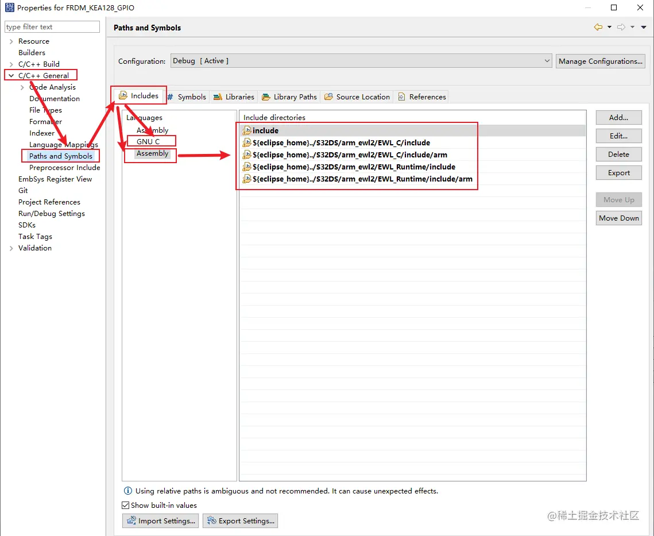Click Export Settings... button

pyautogui.click(x=240, y=520)
